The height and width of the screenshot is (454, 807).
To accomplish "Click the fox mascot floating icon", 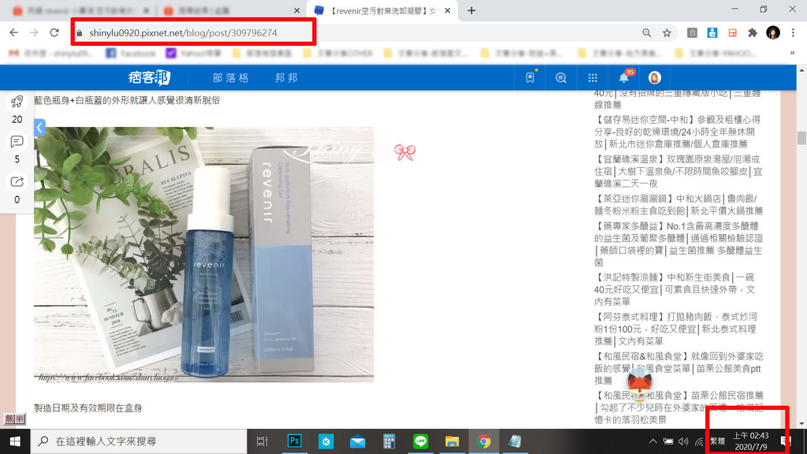I will (x=640, y=385).
